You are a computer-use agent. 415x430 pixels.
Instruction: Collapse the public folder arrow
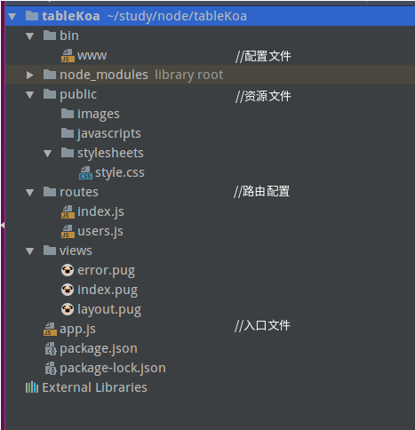click(x=30, y=95)
